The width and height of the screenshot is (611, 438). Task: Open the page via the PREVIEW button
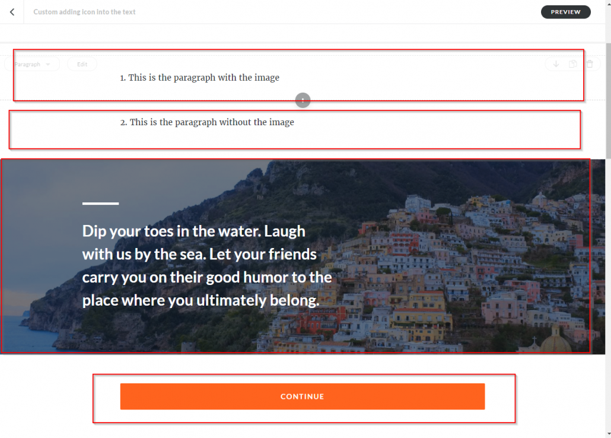(565, 11)
